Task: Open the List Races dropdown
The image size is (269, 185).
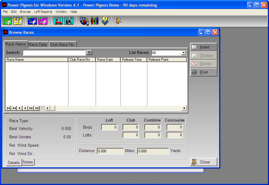Action: click(183, 52)
